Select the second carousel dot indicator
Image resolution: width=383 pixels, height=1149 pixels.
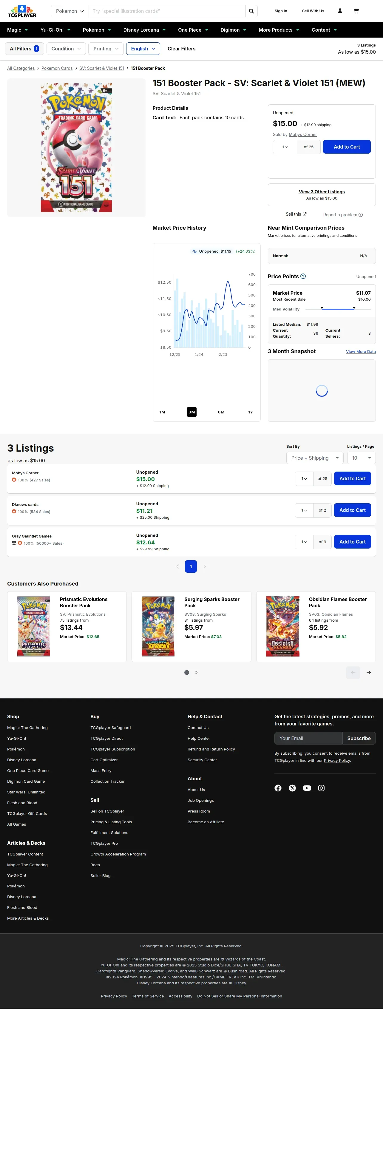click(196, 673)
